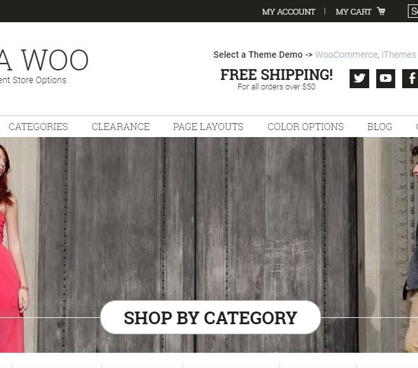Open the COLOR OPTIONS menu
Image resolution: width=418 pixels, height=368 pixels.
click(305, 127)
